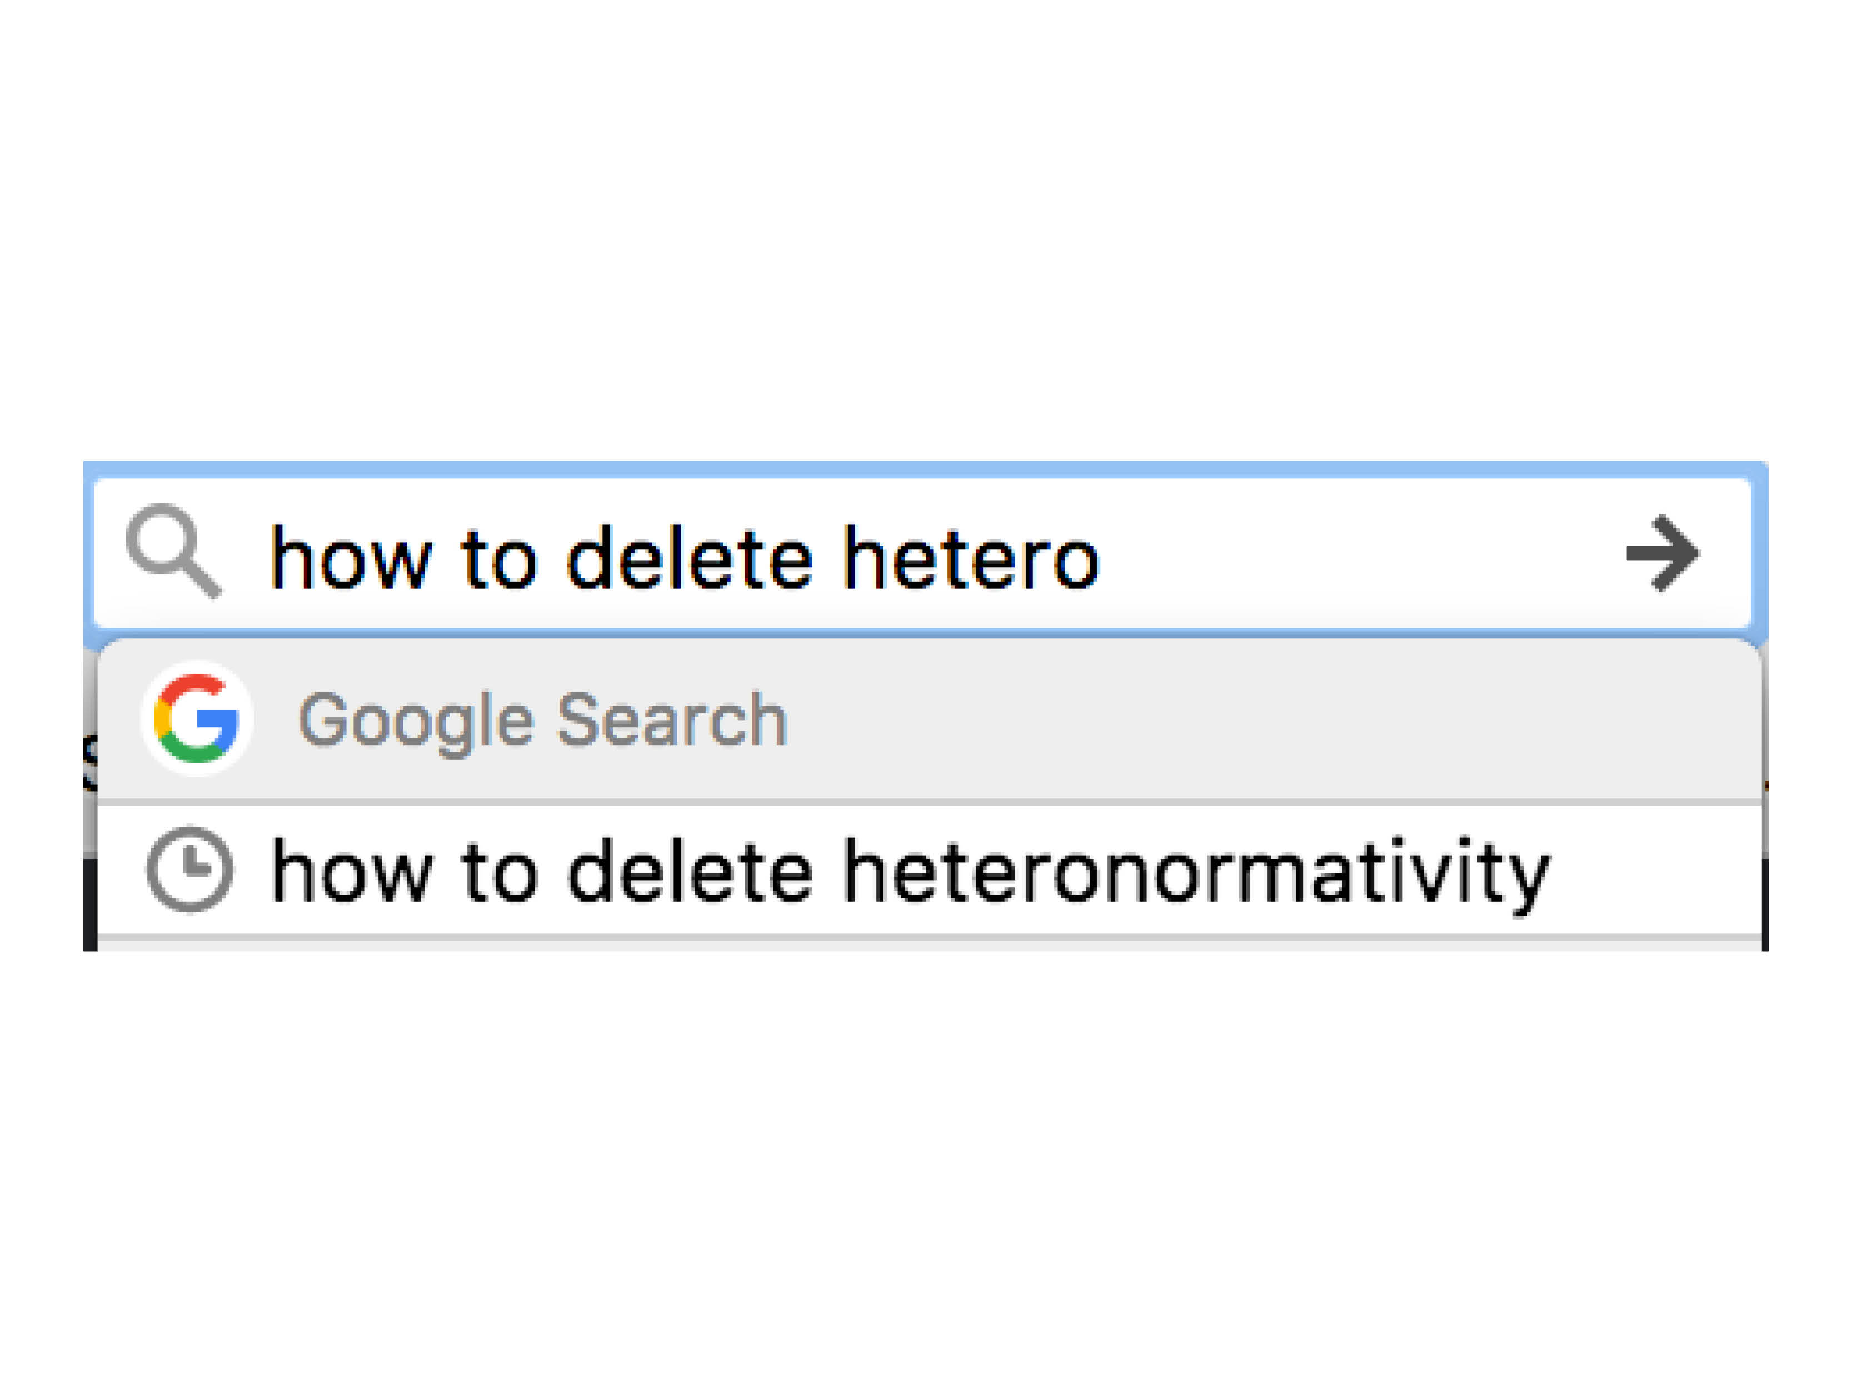The width and height of the screenshot is (1852, 1389).
Task: Submit the search with the right arrow
Action: tap(1662, 553)
